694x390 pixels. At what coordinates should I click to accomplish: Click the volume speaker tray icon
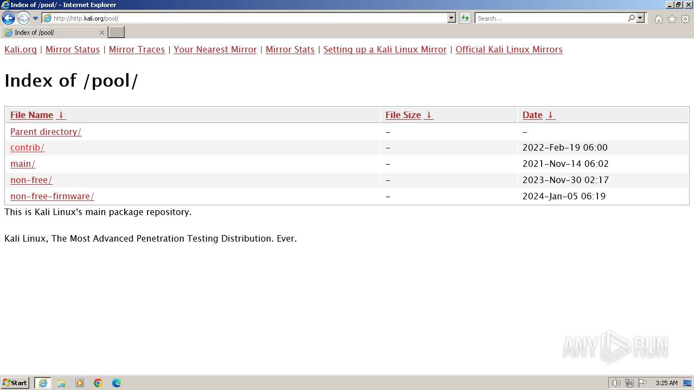click(x=616, y=383)
